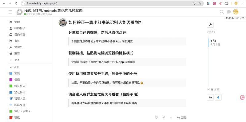
Task: Open the search magnifier icon
Action: click(221, 12)
